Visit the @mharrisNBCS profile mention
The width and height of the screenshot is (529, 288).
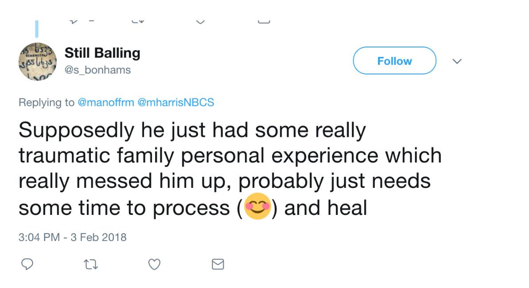click(176, 102)
